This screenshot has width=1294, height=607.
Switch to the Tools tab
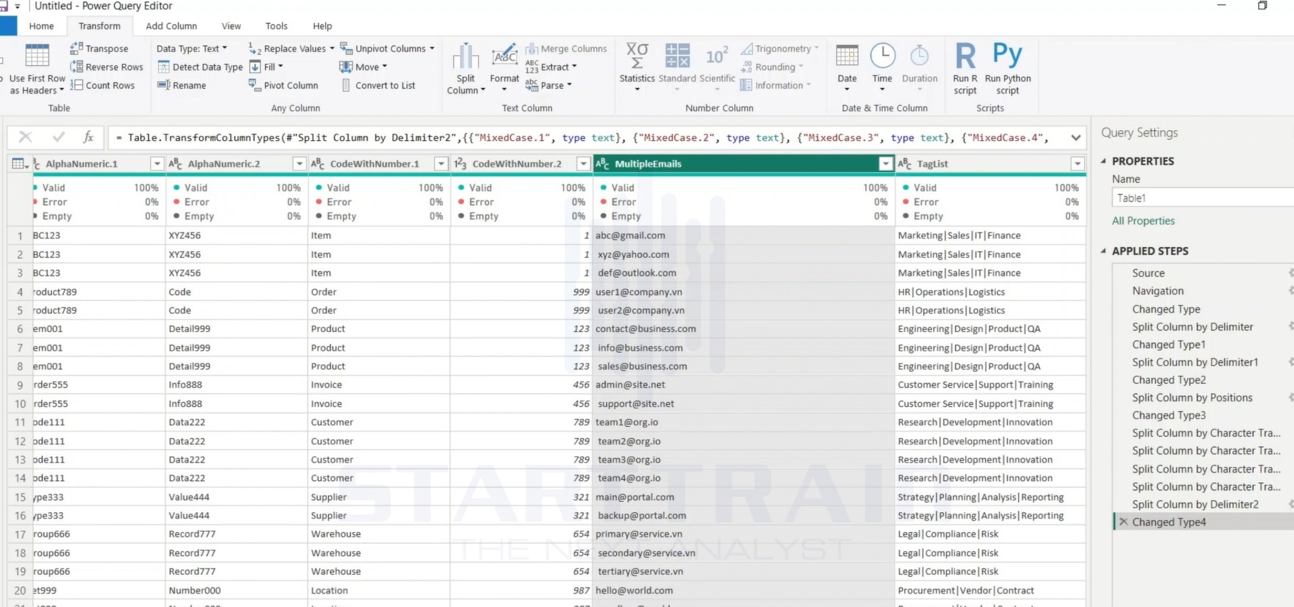pyautogui.click(x=276, y=26)
